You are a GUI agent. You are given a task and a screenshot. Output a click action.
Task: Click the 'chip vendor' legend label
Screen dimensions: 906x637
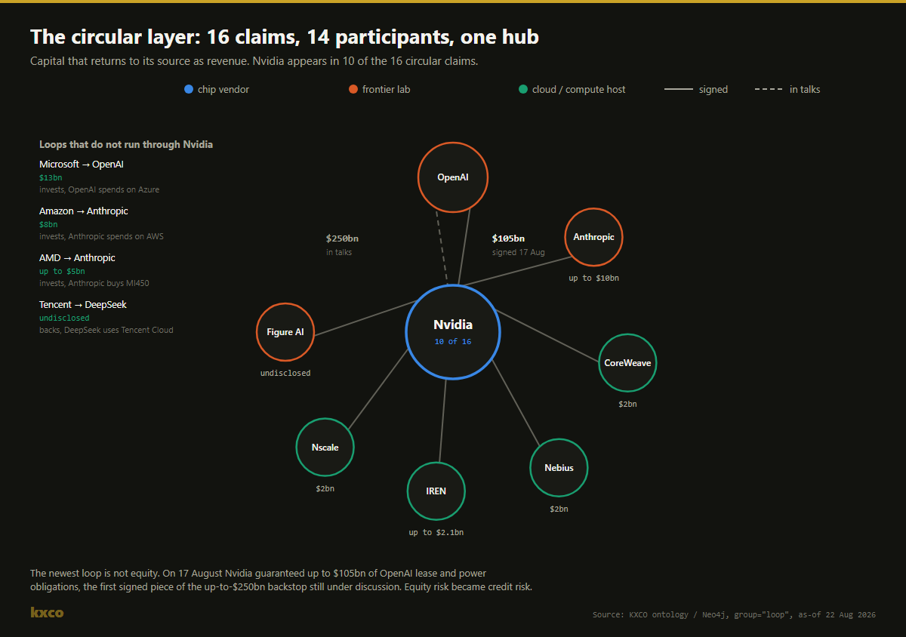click(223, 89)
